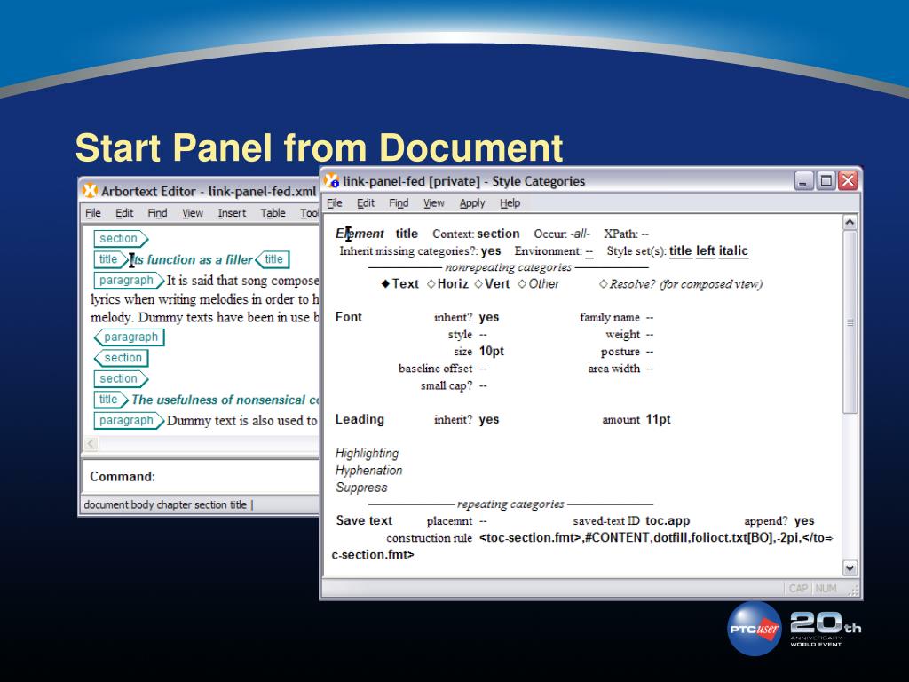Screen dimensions: 909x682
Task: Click the title tag before 'The usefulness of nonsensical'
Action: click(111, 400)
